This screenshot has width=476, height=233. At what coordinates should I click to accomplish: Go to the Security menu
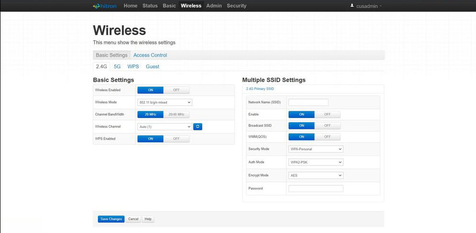[236, 6]
